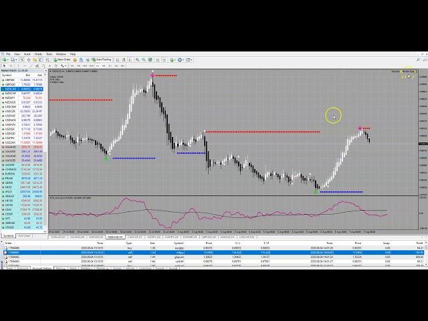This screenshot has width=428, height=321.
Task: Switch to the Tick Chart tab
Action: tap(25, 235)
